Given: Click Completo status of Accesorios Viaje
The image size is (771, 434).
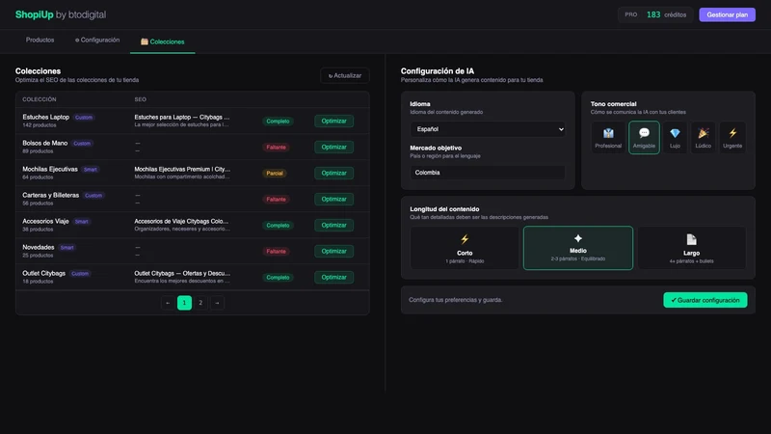Looking at the screenshot, I should [x=278, y=226].
